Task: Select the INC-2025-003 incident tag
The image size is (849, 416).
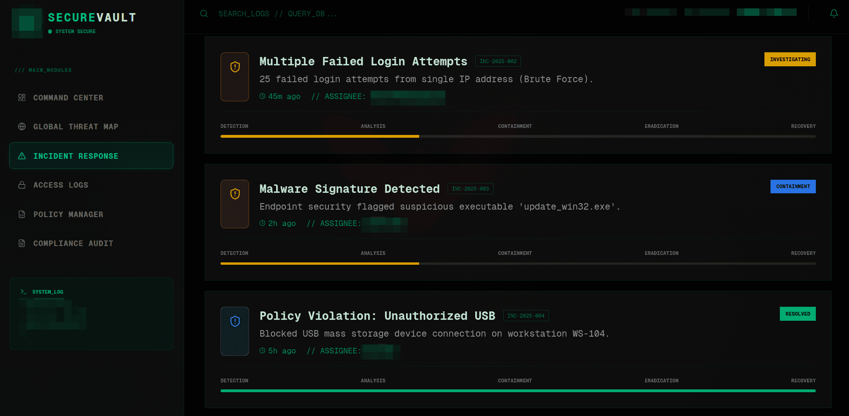Action: [470, 189]
